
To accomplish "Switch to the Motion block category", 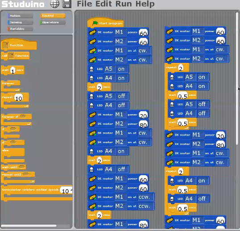I will (x=20, y=16).
